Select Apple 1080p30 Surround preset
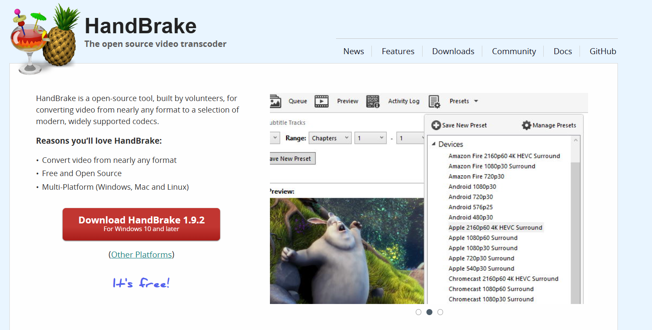This screenshot has width=652, height=330. click(483, 248)
